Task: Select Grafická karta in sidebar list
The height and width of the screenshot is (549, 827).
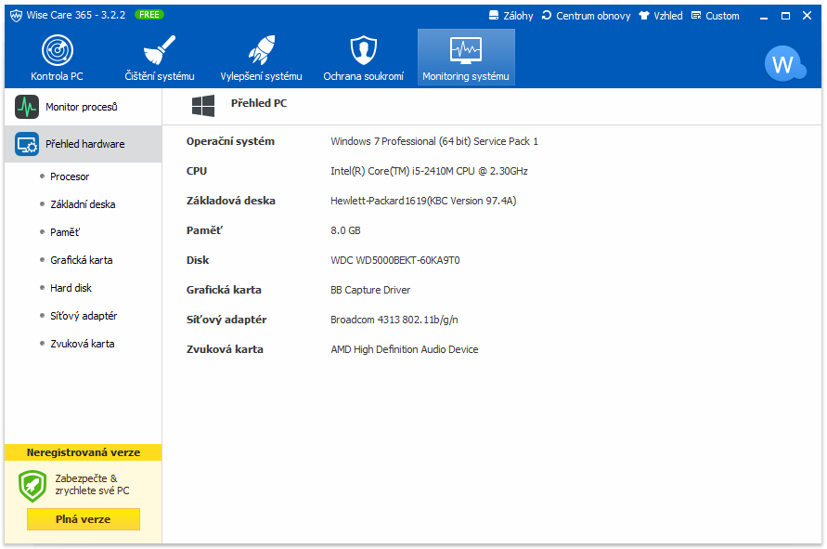Action: coord(82,260)
